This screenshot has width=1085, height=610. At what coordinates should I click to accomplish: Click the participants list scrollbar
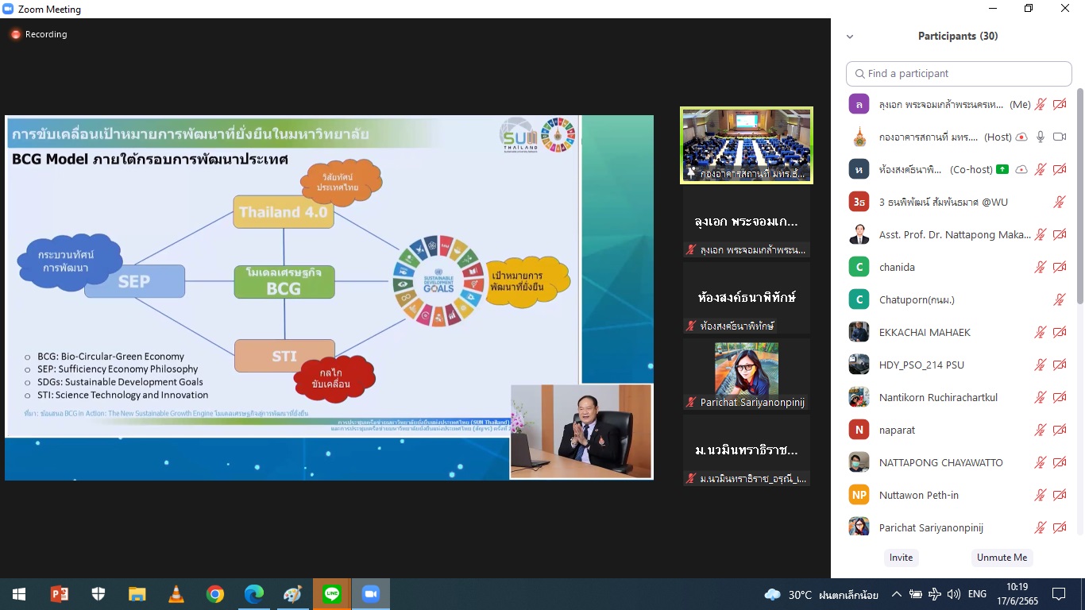pos(1079,197)
